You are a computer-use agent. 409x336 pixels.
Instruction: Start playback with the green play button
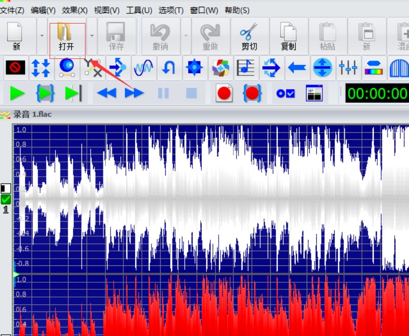[x=17, y=93]
